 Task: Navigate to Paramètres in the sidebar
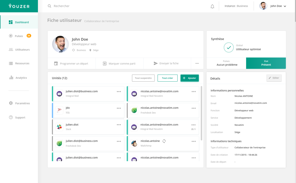pyautogui.click(x=10, y=103)
